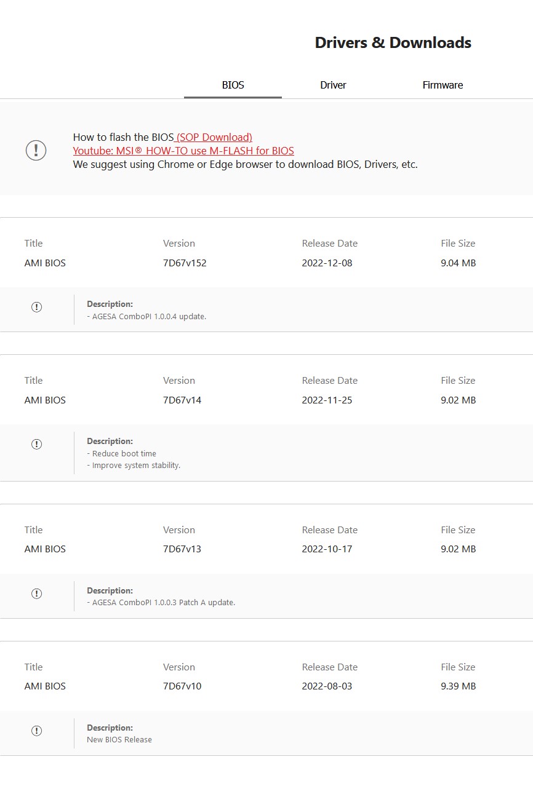
Task: Click the New BIOS Release description
Action: (119, 740)
